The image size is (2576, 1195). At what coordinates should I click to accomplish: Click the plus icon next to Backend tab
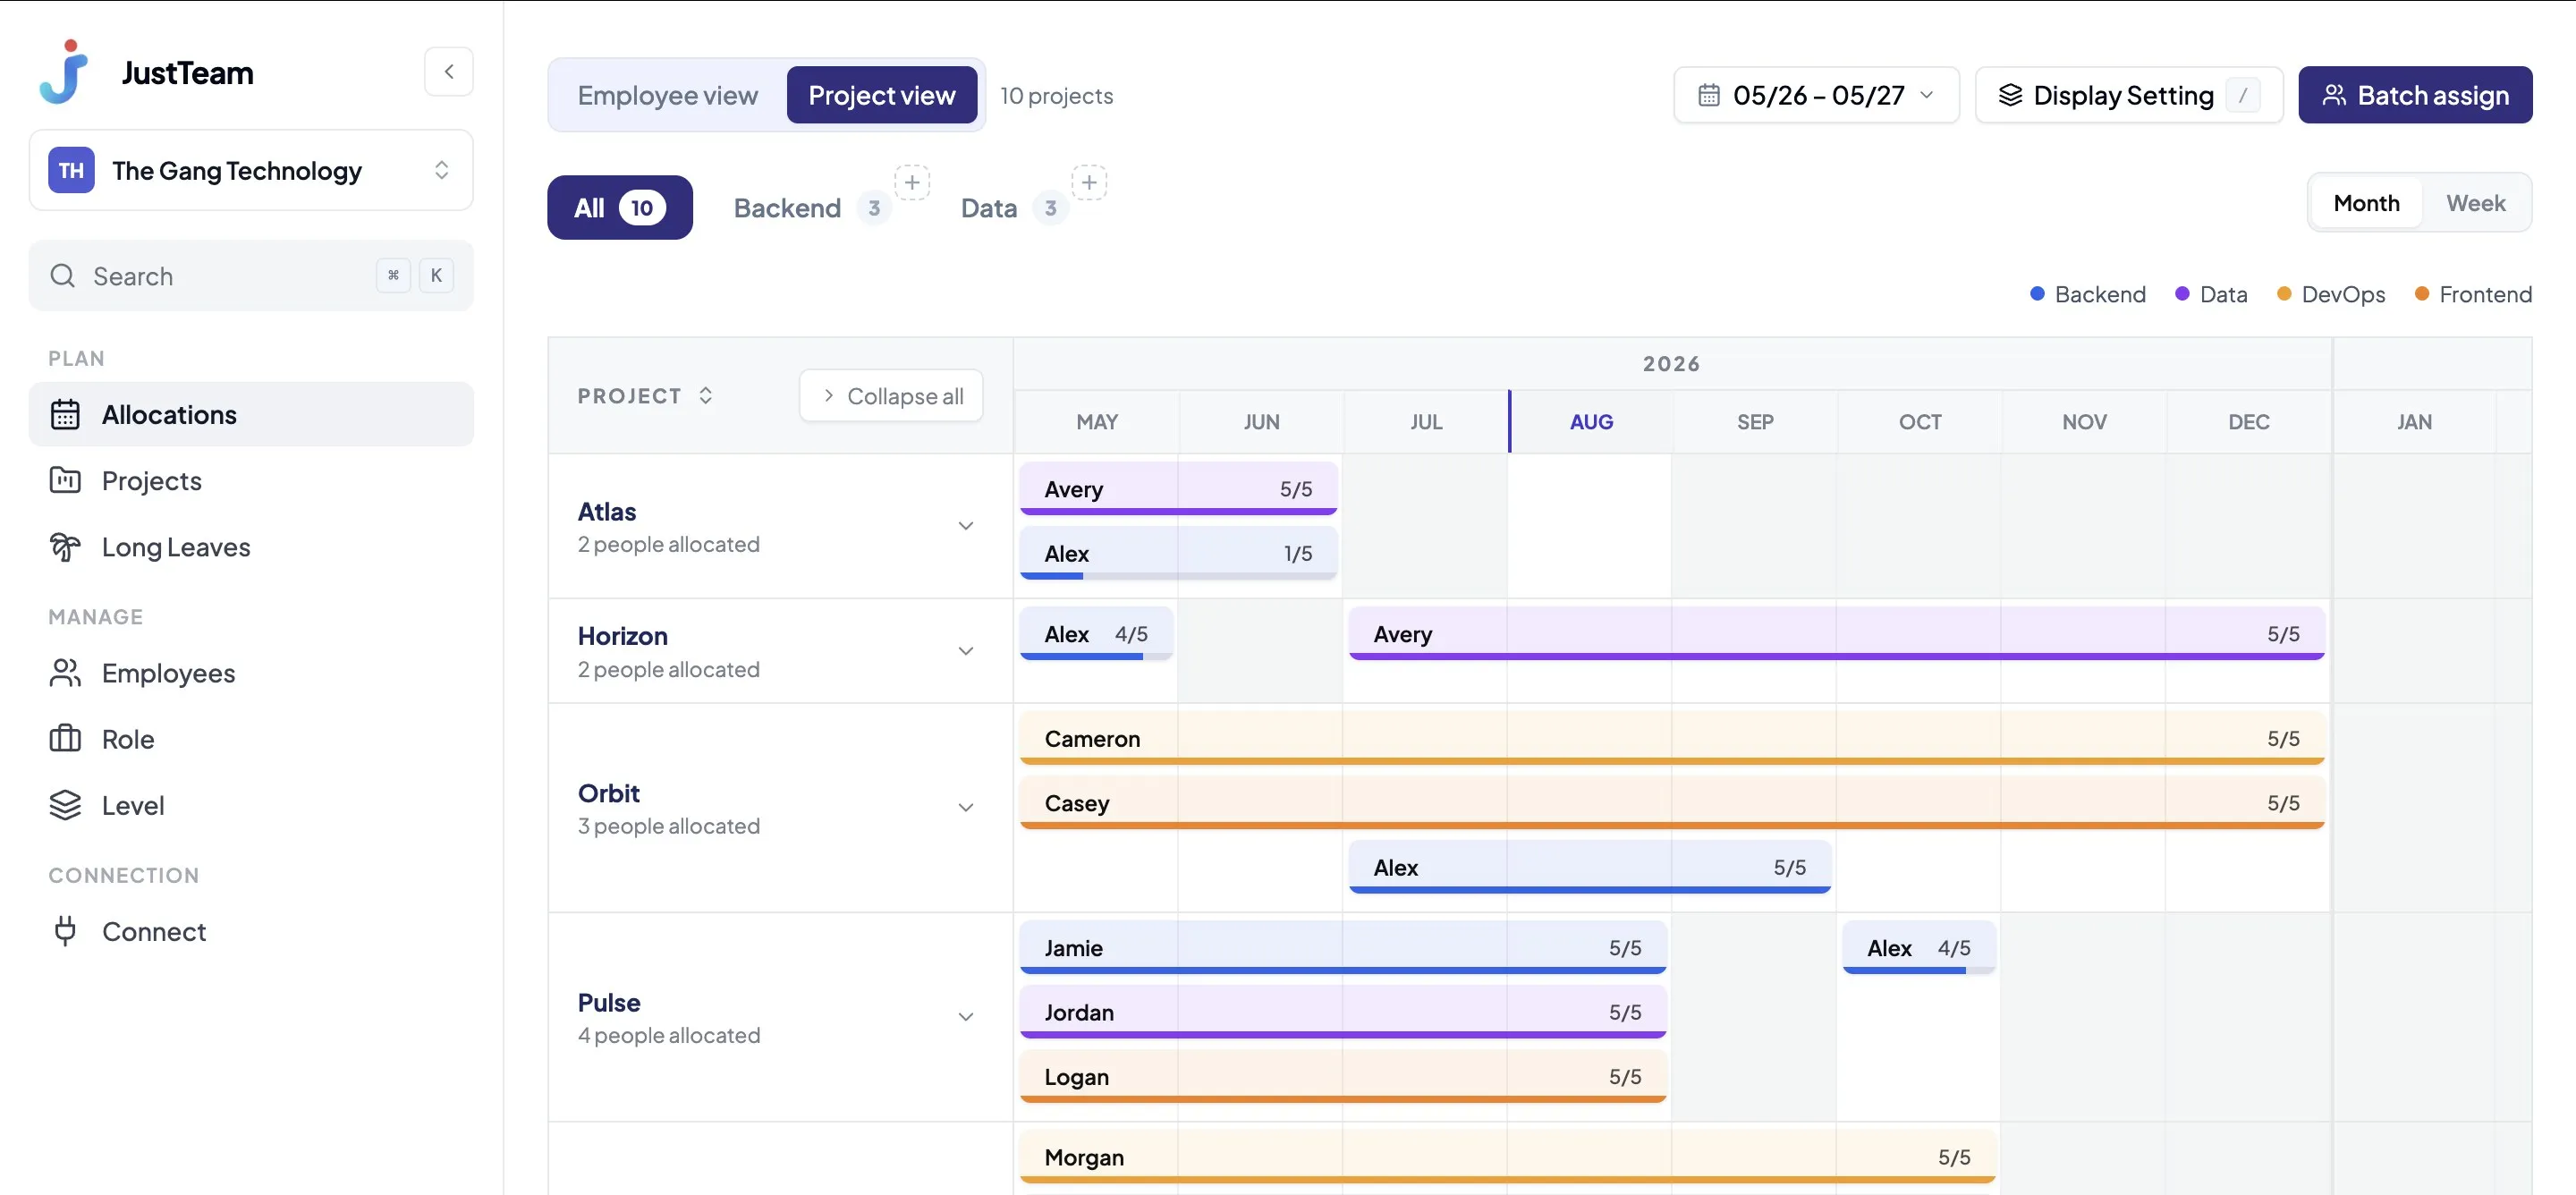click(x=912, y=183)
